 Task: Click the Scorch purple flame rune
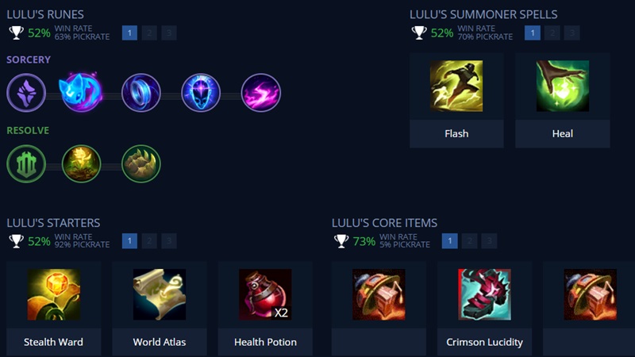pyautogui.click(x=261, y=93)
